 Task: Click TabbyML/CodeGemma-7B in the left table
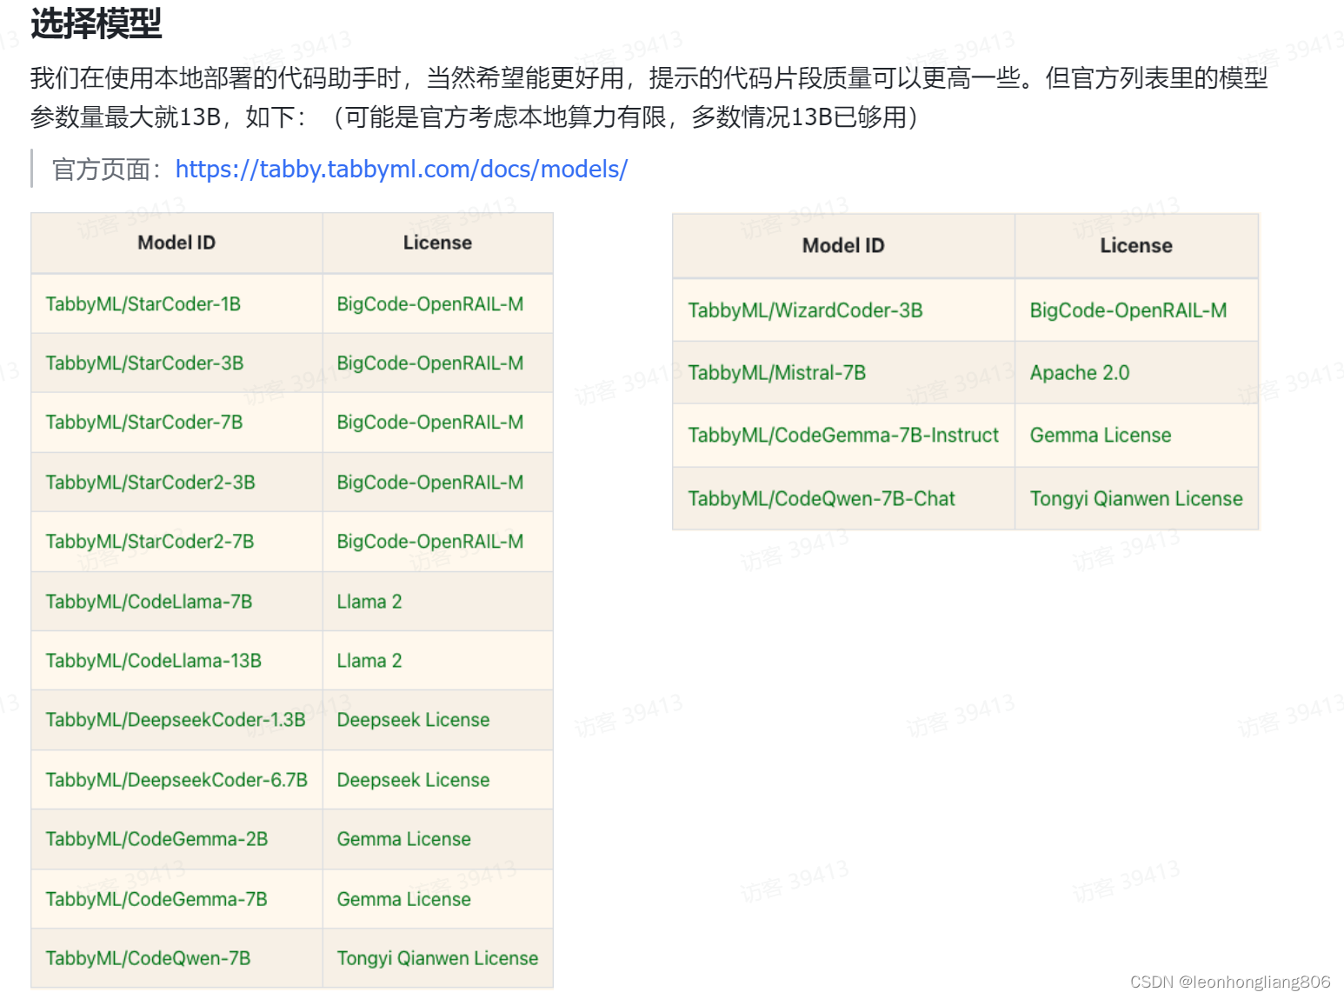[x=156, y=899]
